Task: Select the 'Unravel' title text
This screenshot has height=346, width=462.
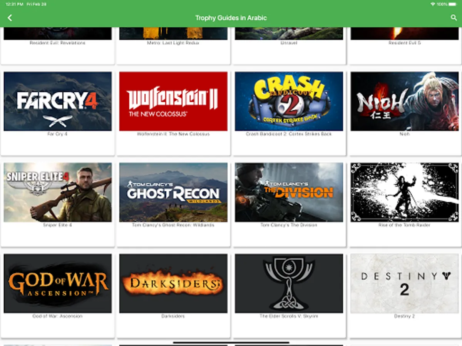Action: [x=289, y=43]
